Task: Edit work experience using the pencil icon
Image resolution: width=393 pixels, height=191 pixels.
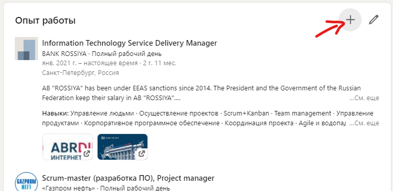Action: [374, 20]
